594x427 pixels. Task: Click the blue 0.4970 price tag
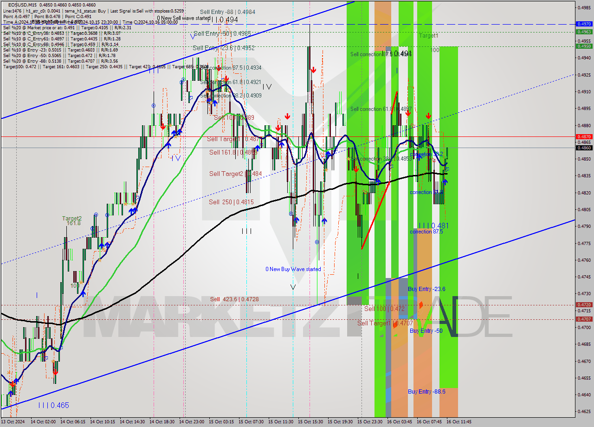pos(584,24)
